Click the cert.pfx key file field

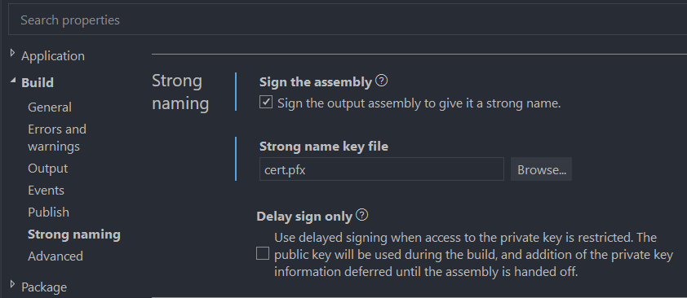(382, 169)
